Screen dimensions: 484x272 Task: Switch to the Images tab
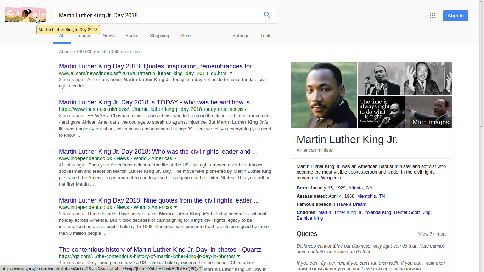click(x=84, y=36)
